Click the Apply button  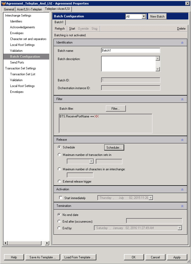coord(177,257)
